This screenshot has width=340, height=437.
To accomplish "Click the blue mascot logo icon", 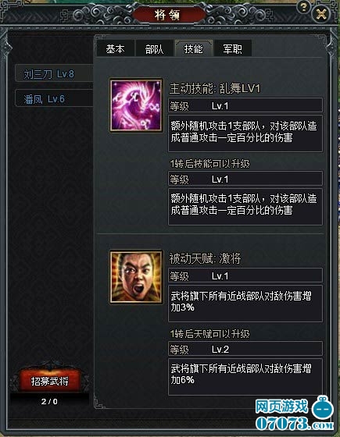I will (323, 408).
